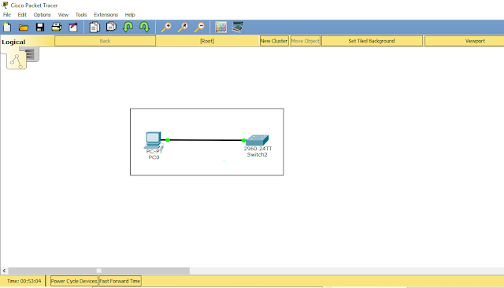Zoom in with the magnifier plus icon

pos(166,28)
